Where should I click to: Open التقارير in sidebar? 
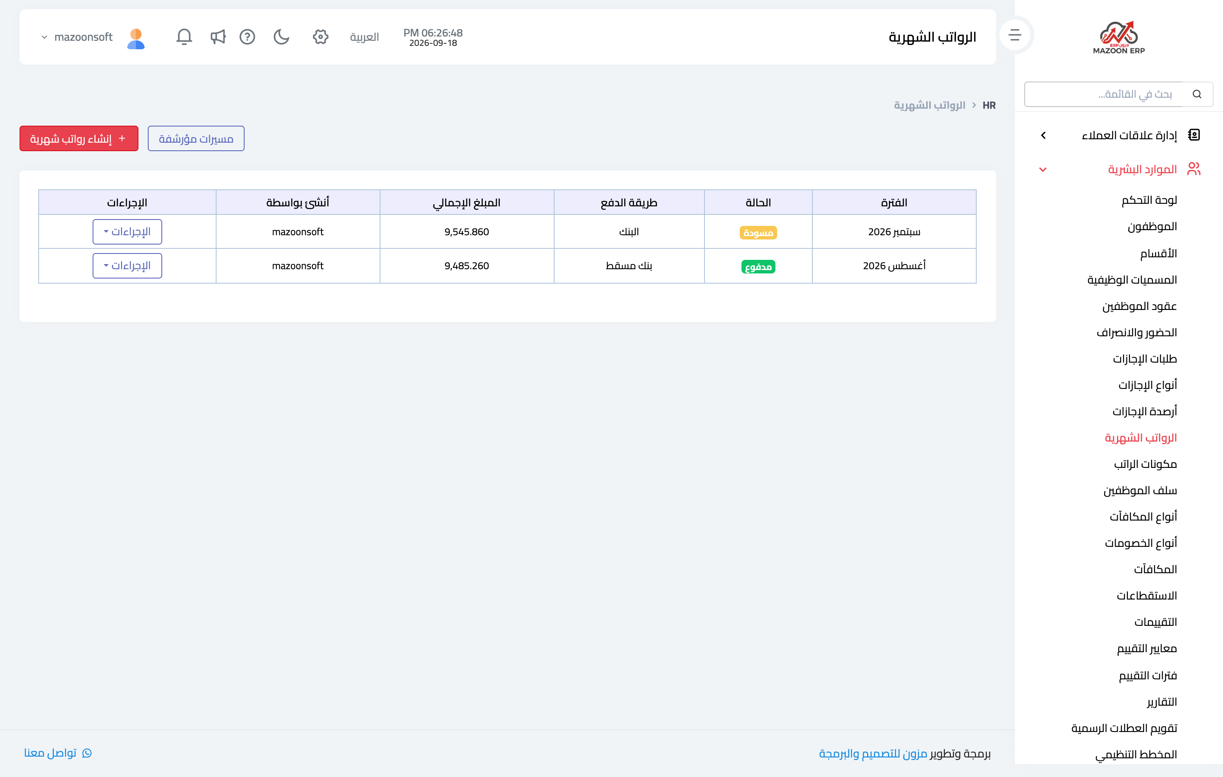(1162, 702)
